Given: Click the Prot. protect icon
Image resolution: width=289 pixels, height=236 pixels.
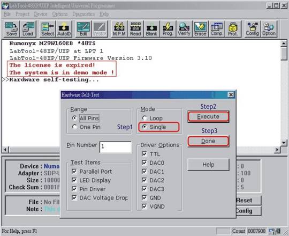Looking at the screenshot, I should point(233,29).
